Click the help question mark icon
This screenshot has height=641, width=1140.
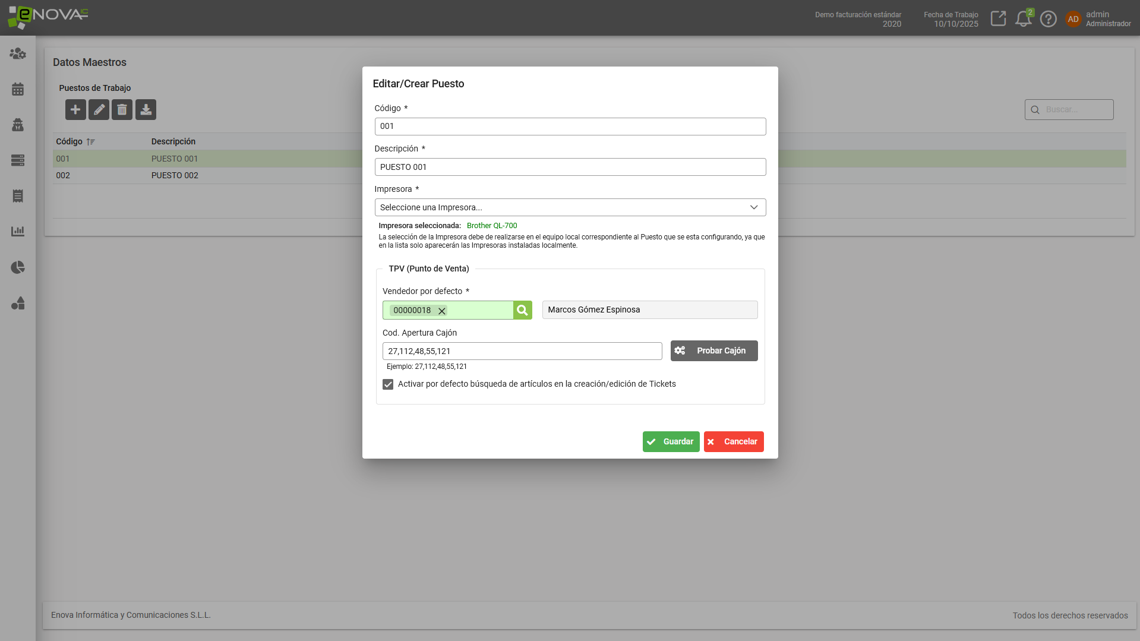pos(1049,19)
